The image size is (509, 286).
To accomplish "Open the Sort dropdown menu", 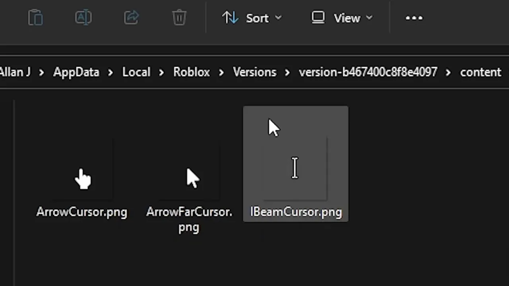I will pyautogui.click(x=252, y=18).
